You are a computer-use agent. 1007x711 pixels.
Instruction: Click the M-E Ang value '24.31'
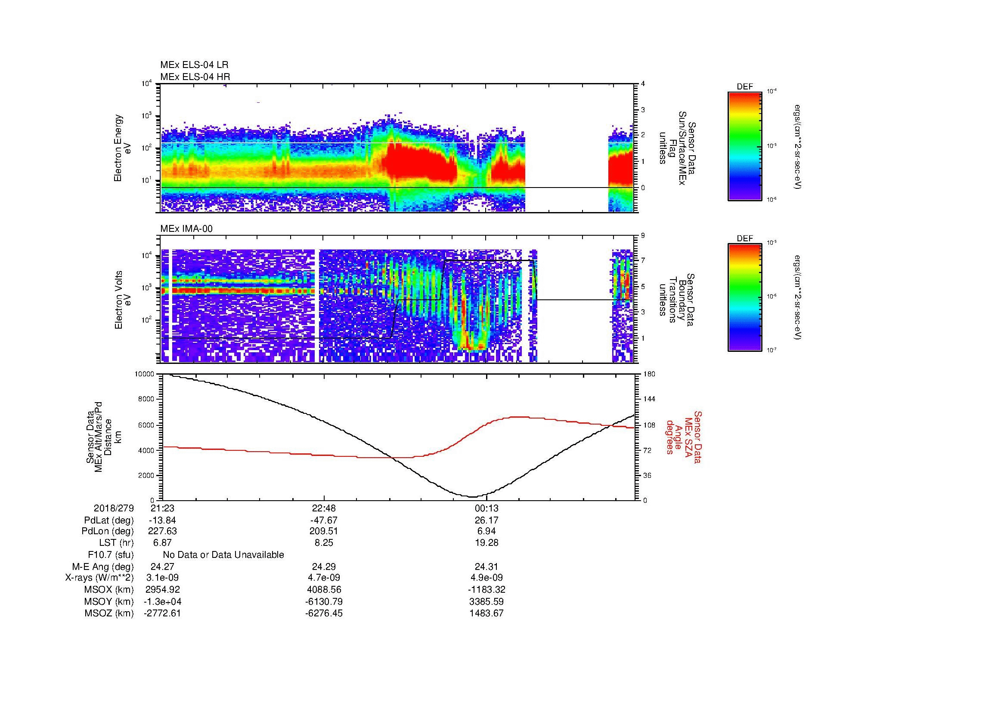[x=486, y=566]
